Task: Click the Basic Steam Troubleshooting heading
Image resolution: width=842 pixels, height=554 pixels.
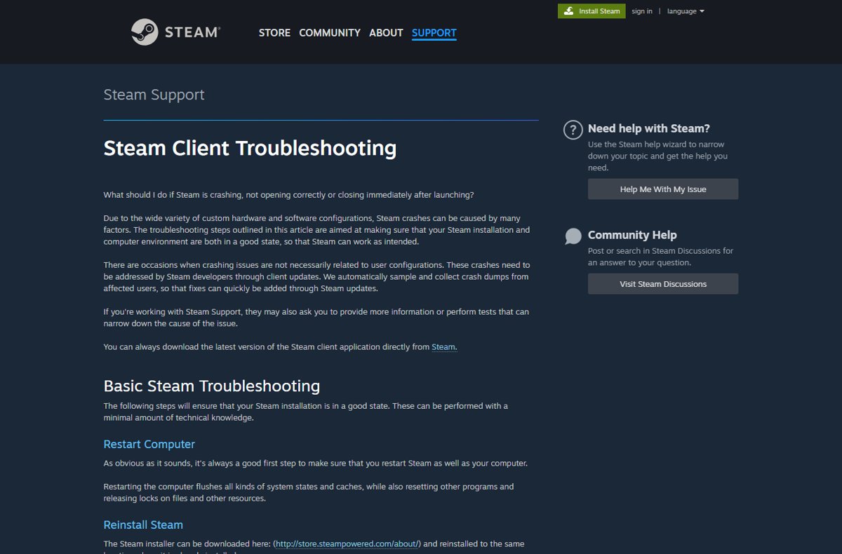Action: [x=212, y=386]
